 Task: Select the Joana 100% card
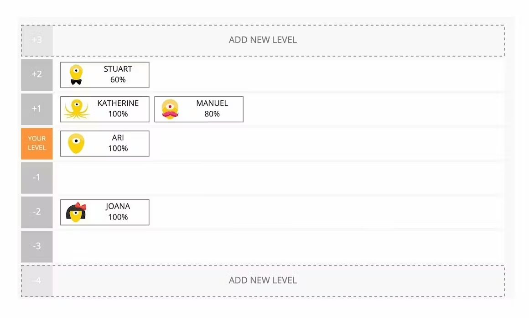(104, 213)
